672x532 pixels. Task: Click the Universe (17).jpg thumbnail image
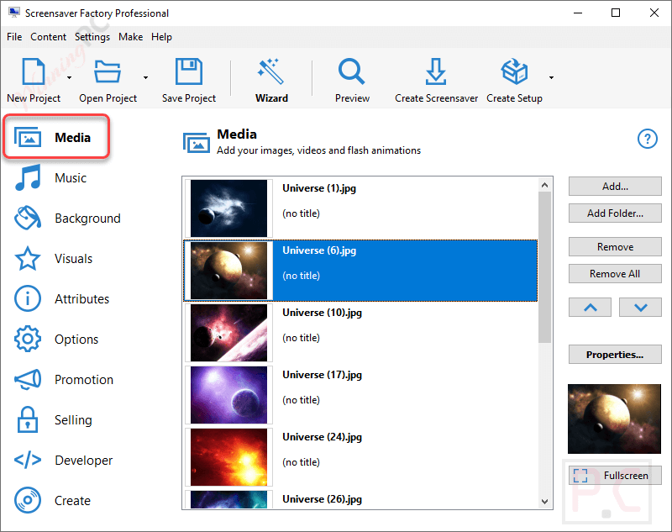228,395
